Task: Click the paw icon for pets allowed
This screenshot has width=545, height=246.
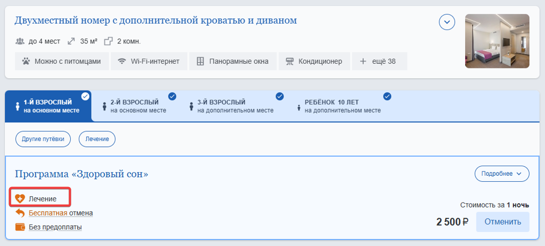Action: click(x=26, y=62)
